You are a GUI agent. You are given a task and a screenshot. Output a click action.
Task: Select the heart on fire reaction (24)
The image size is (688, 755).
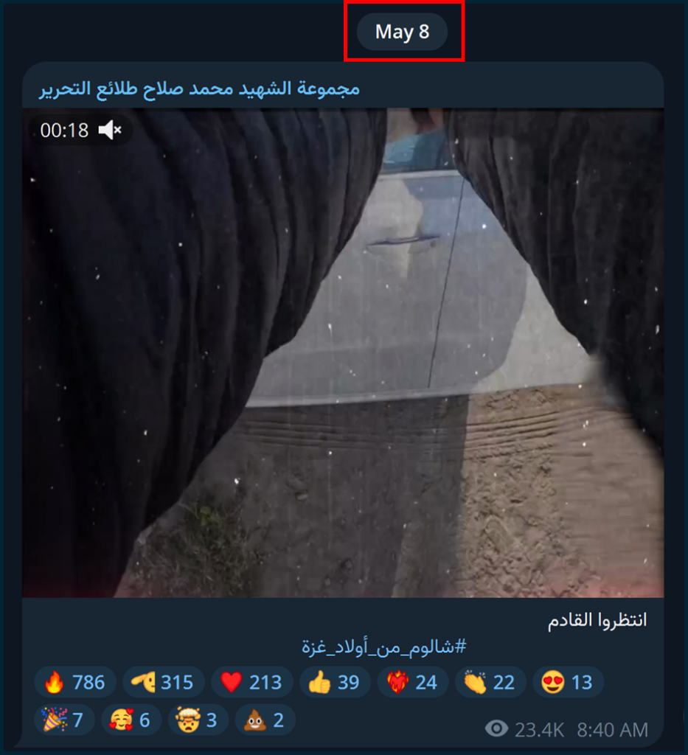tap(413, 682)
